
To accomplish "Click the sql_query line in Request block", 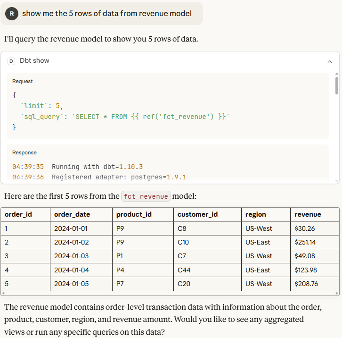I will point(125,117).
